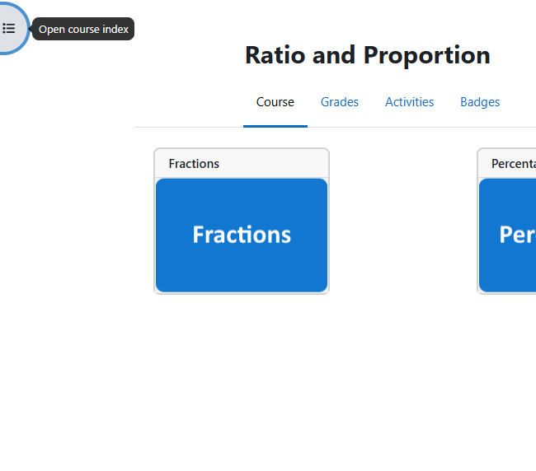The image size is (536, 471).
Task: Click the word 'Ratio' in page title
Action: click(x=275, y=55)
